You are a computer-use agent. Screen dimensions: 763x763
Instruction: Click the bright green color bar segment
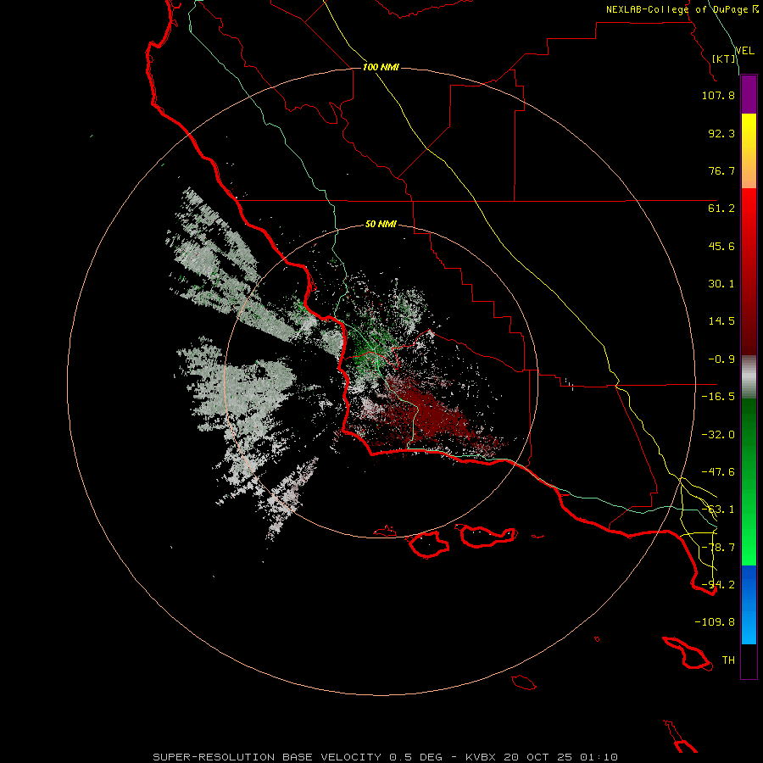pos(749,482)
